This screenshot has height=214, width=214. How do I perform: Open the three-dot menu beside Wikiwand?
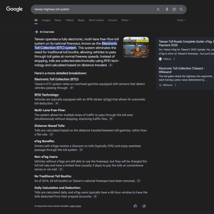coord(175,85)
